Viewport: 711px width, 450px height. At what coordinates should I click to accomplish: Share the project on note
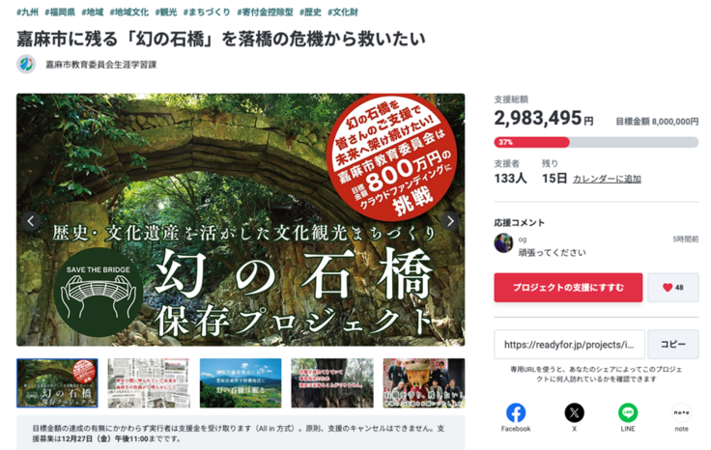(x=681, y=413)
